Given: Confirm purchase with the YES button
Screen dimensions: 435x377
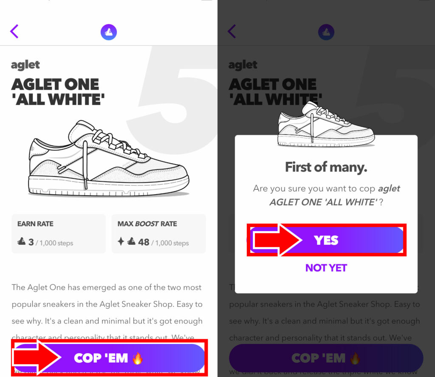Looking at the screenshot, I should (x=327, y=240).
